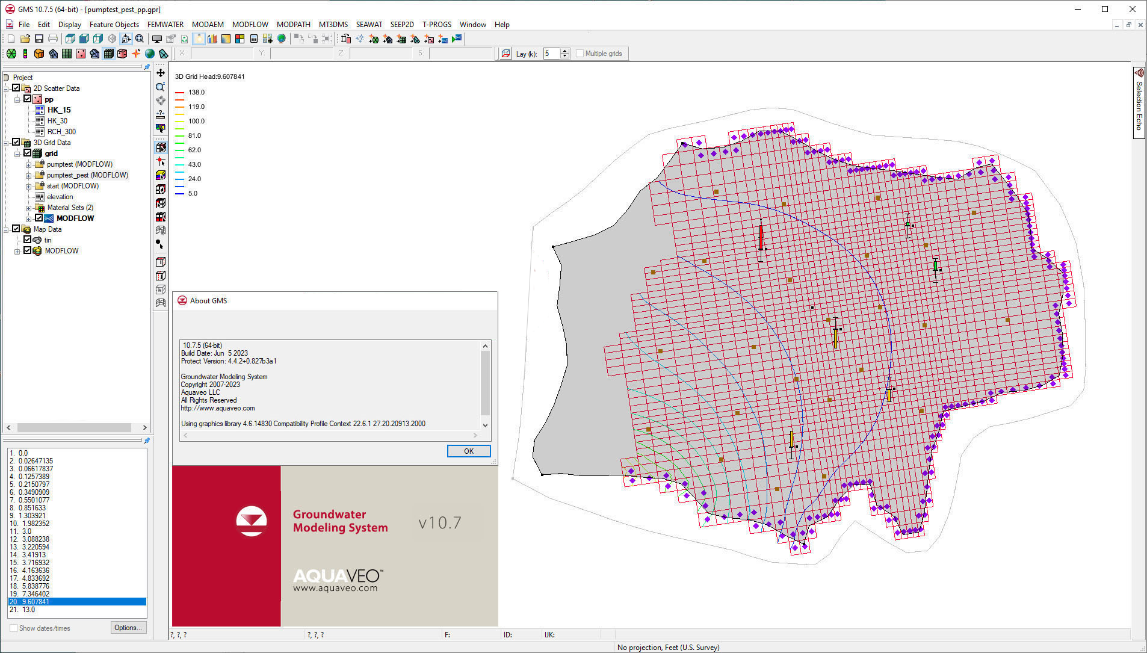
Task: Open the Display menu
Action: click(70, 25)
